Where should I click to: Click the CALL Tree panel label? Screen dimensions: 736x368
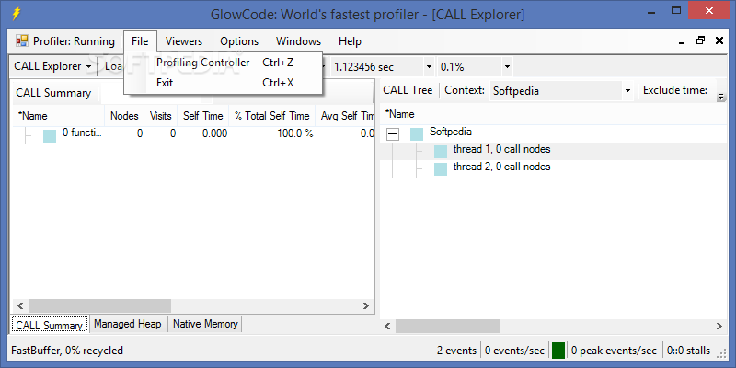(x=408, y=90)
